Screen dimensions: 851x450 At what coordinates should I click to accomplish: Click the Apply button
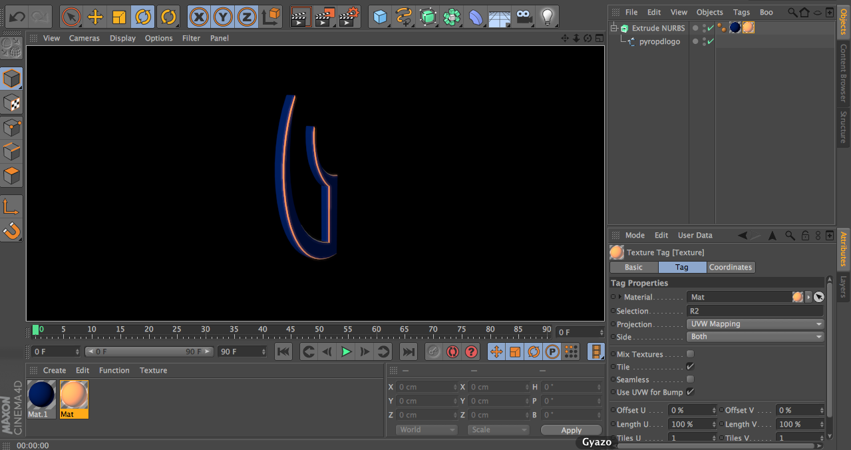click(x=571, y=430)
